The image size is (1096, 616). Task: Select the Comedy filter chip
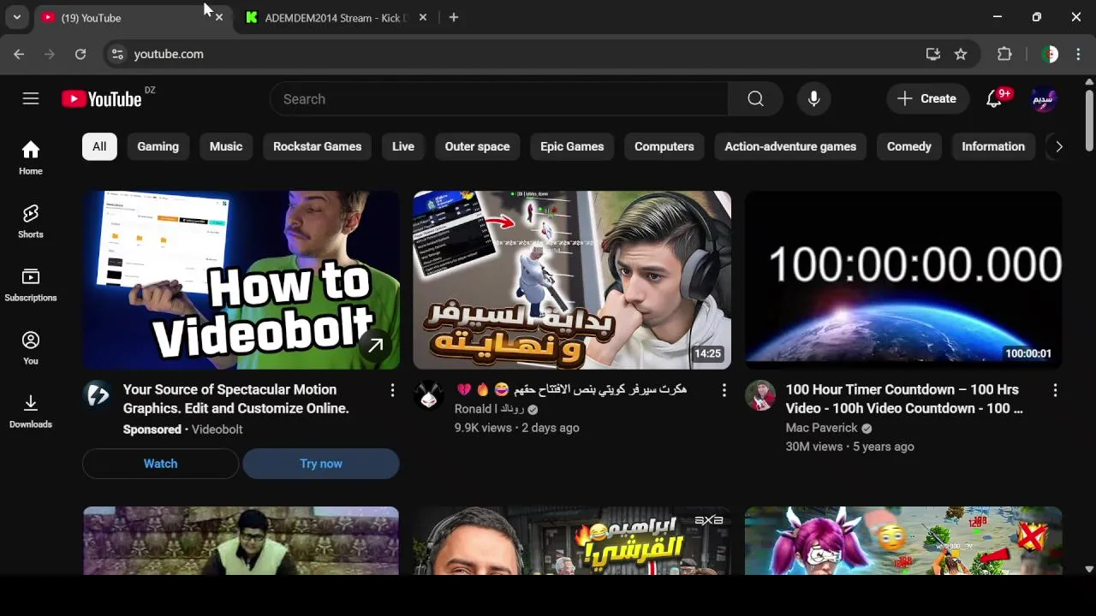point(909,146)
